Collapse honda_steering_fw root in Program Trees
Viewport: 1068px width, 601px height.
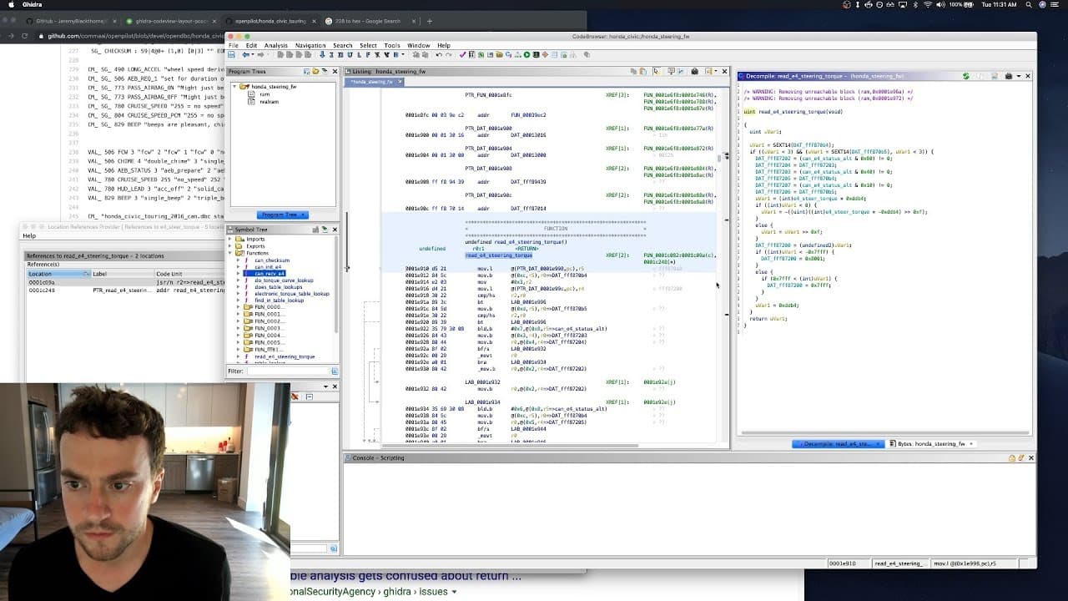coord(234,87)
